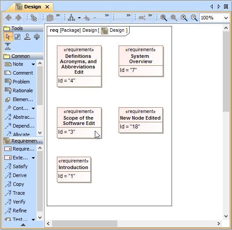The width and height of the screenshot is (232, 230).
Task: Select the Satisfy relationship tool
Action: pos(16,166)
